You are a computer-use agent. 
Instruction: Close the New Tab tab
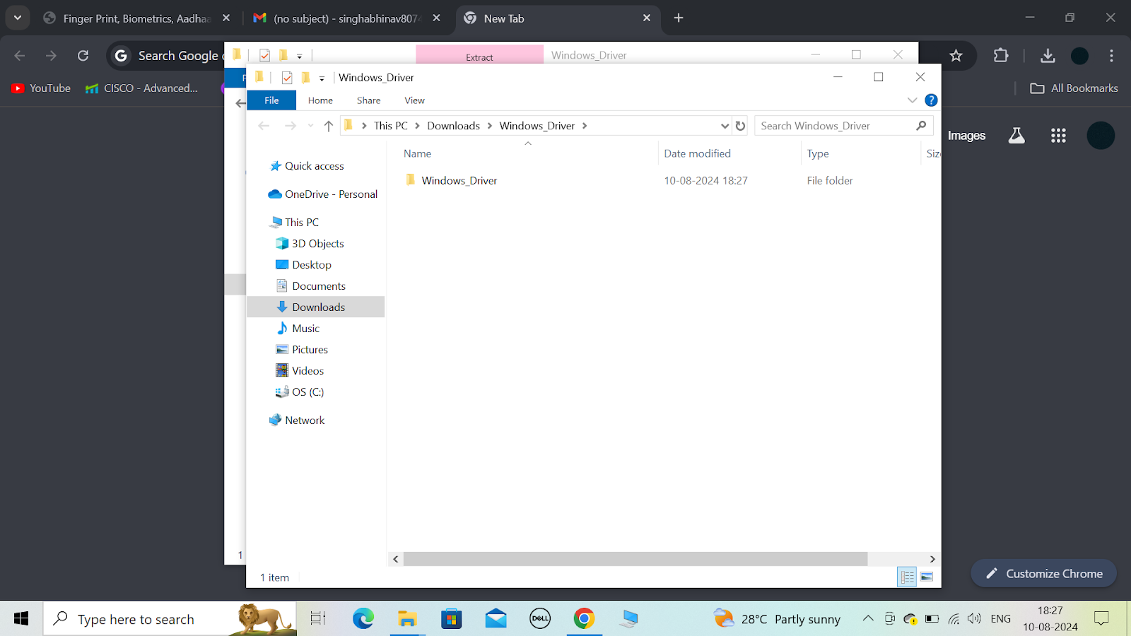point(647,18)
